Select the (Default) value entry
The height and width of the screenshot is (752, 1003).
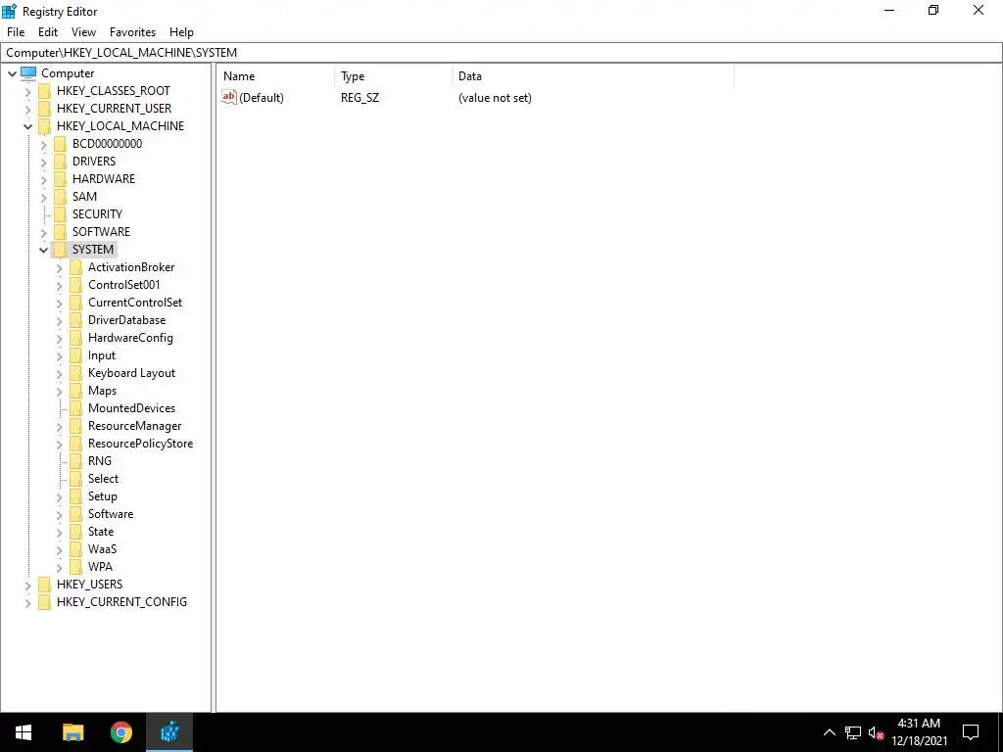(x=261, y=98)
